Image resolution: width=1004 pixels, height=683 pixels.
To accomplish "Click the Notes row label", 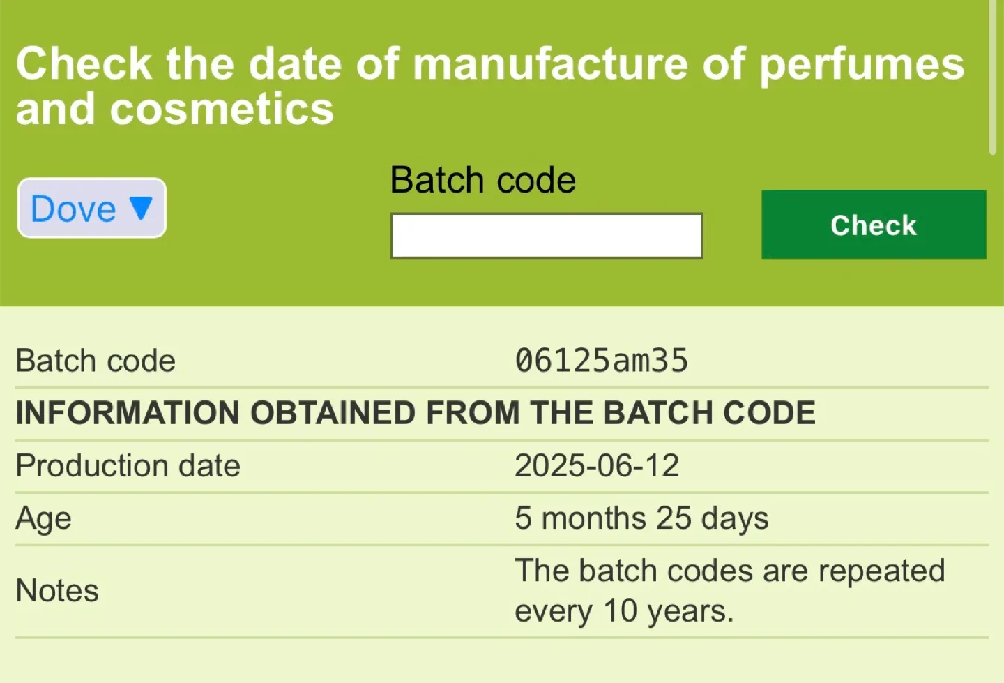I will click(x=57, y=590).
